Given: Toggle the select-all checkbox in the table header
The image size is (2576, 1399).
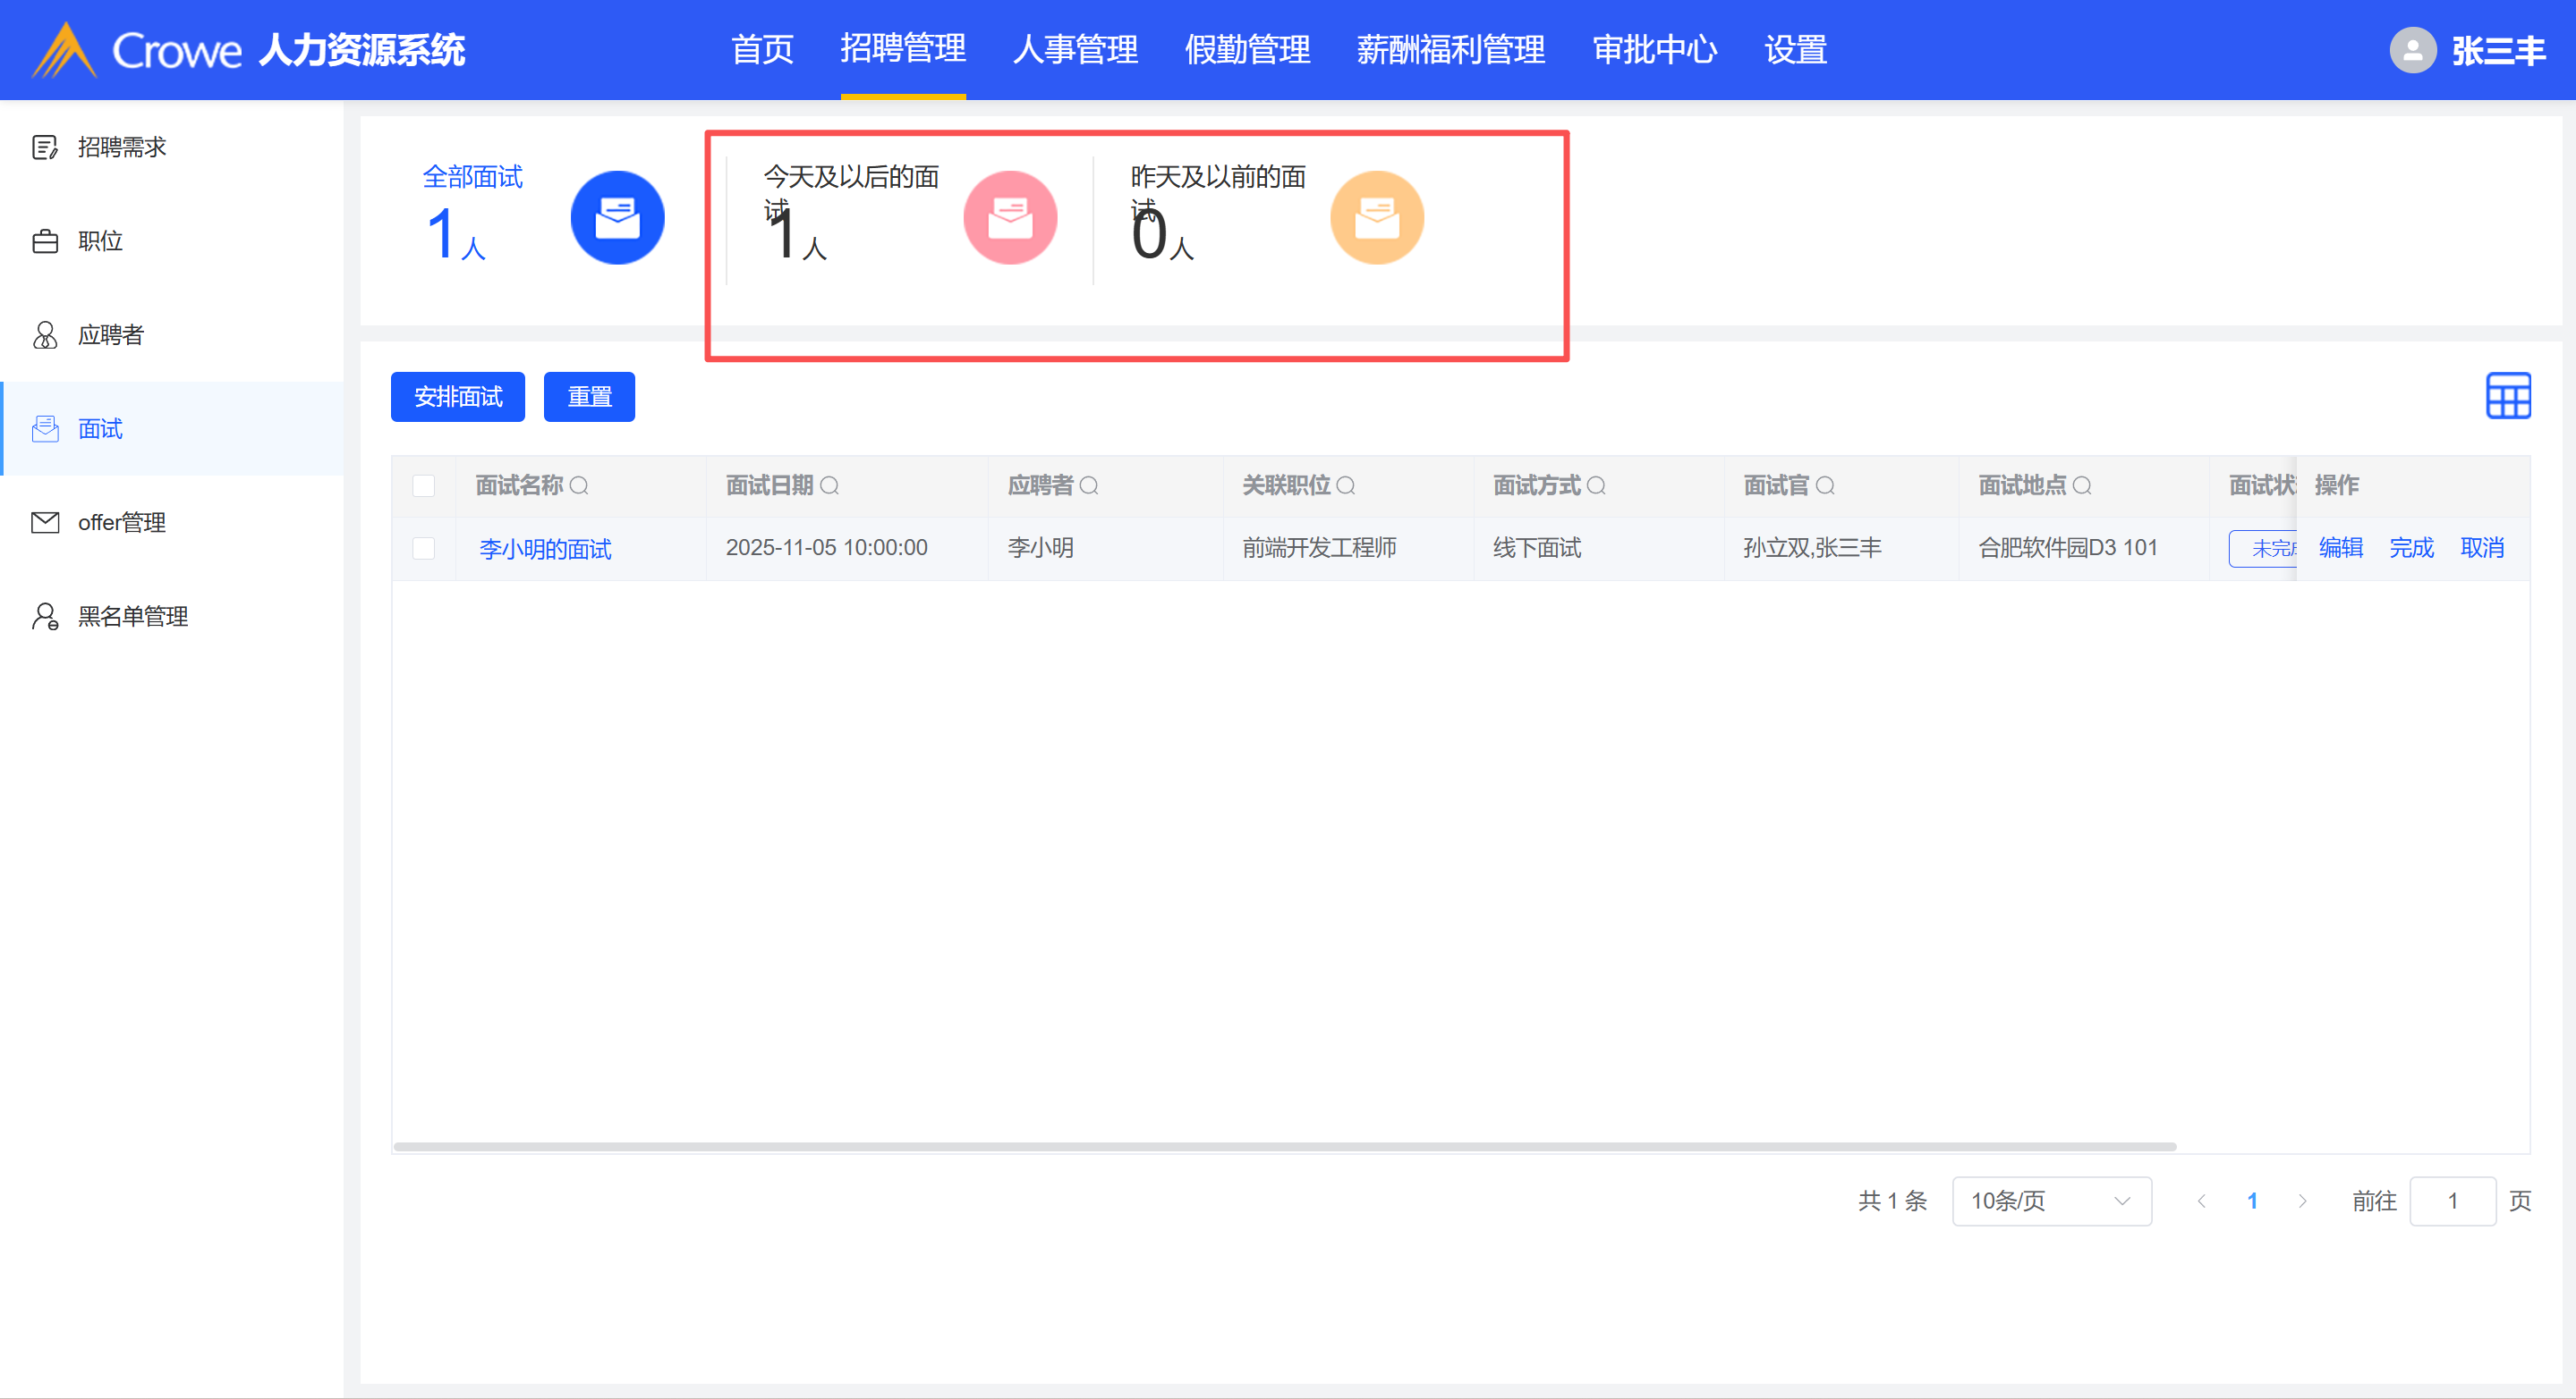Looking at the screenshot, I should [x=424, y=485].
